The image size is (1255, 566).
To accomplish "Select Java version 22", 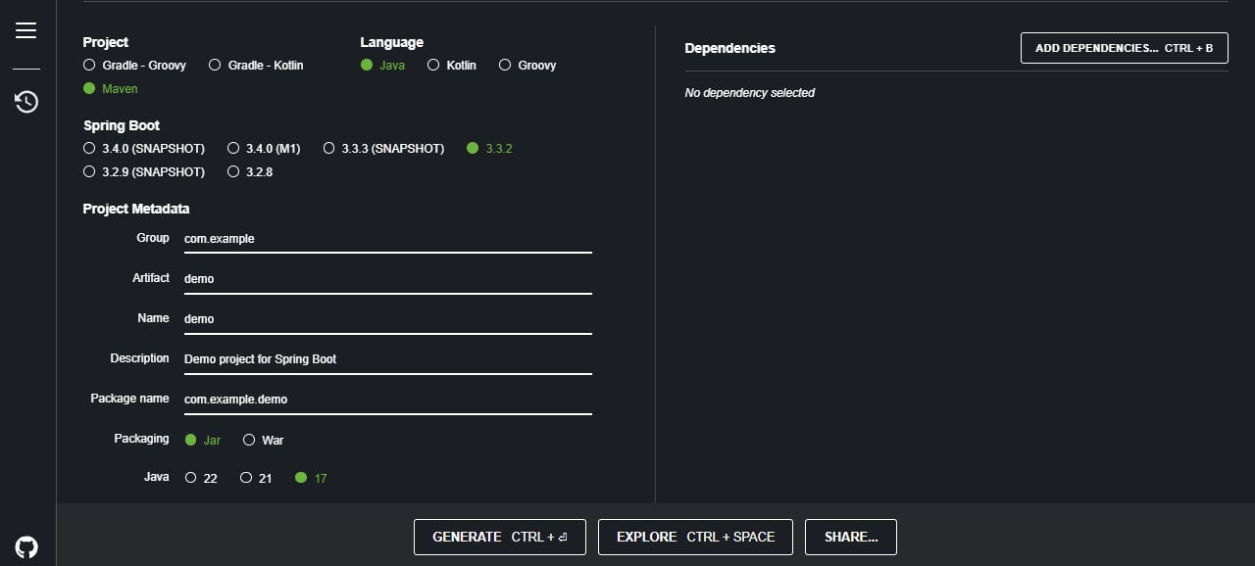I will [x=191, y=479].
